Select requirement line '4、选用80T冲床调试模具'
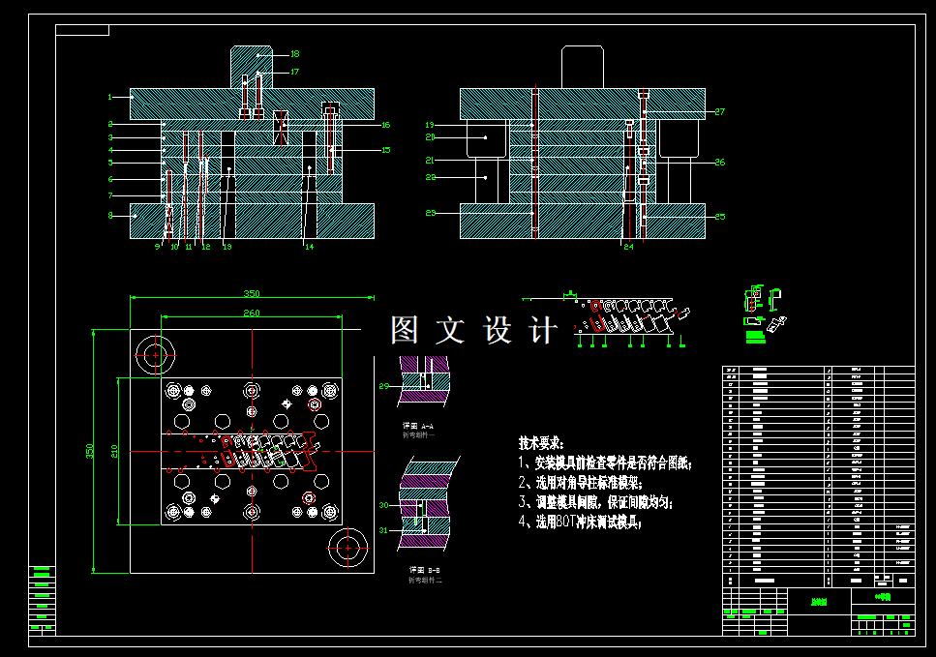 pos(580,523)
